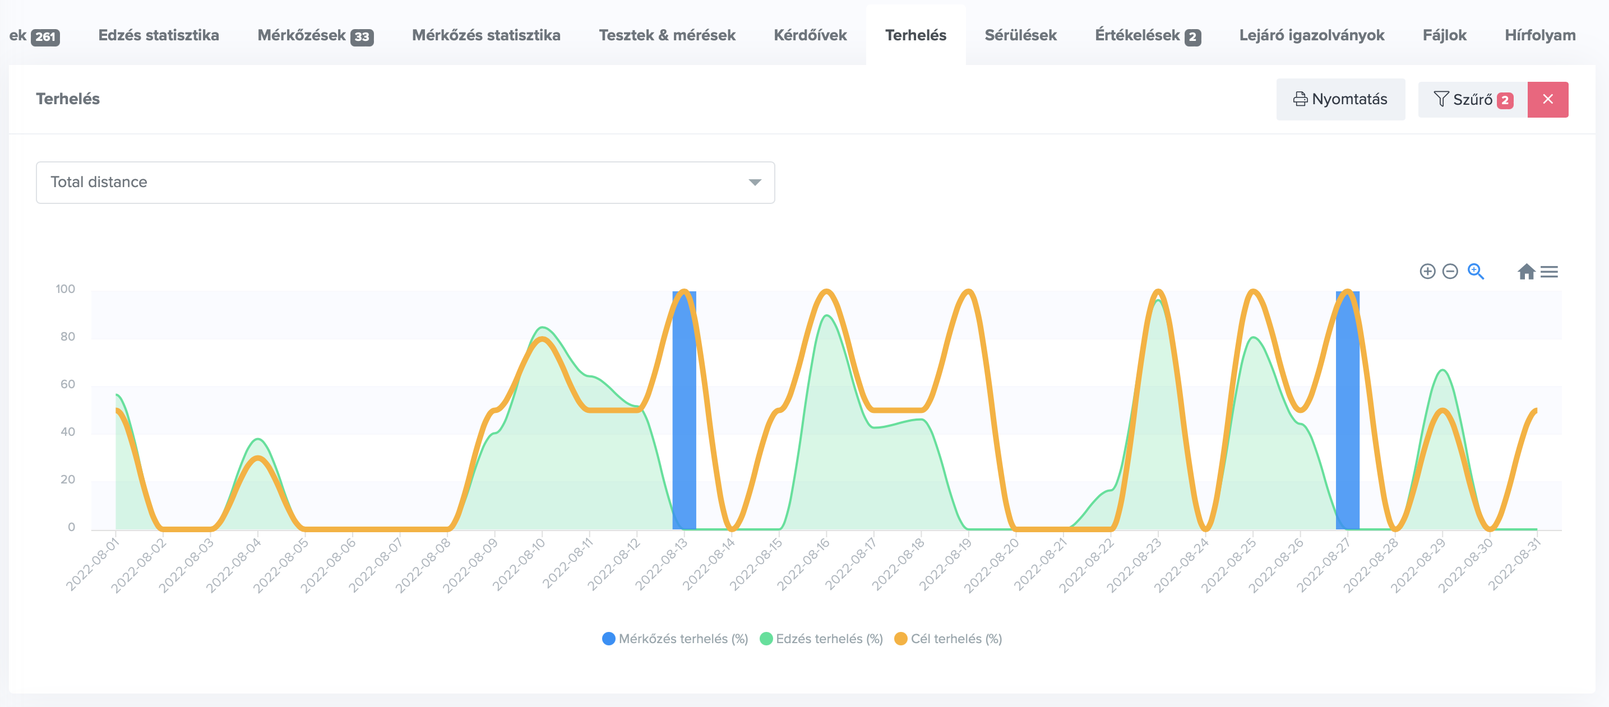The width and height of the screenshot is (1609, 707).
Task: Click the Total distance dropdown arrow
Action: coord(755,182)
